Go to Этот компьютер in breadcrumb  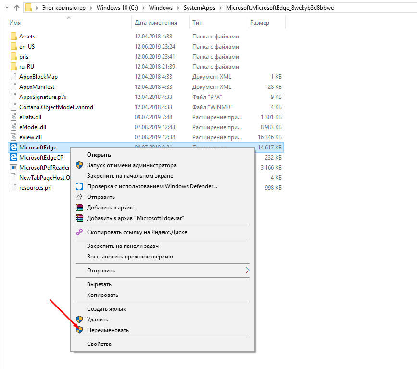pos(64,8)
